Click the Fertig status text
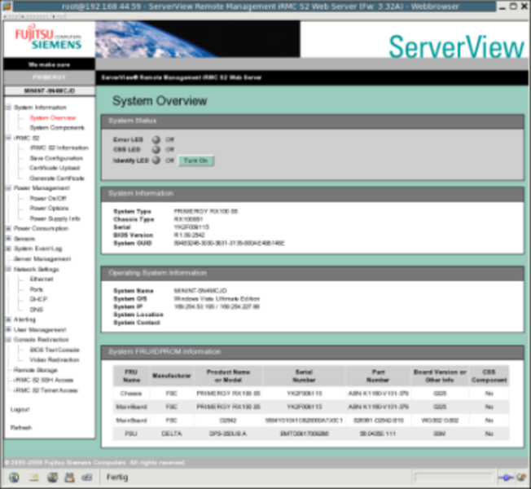Screen dimensions: 531x489 coord(117,478)
